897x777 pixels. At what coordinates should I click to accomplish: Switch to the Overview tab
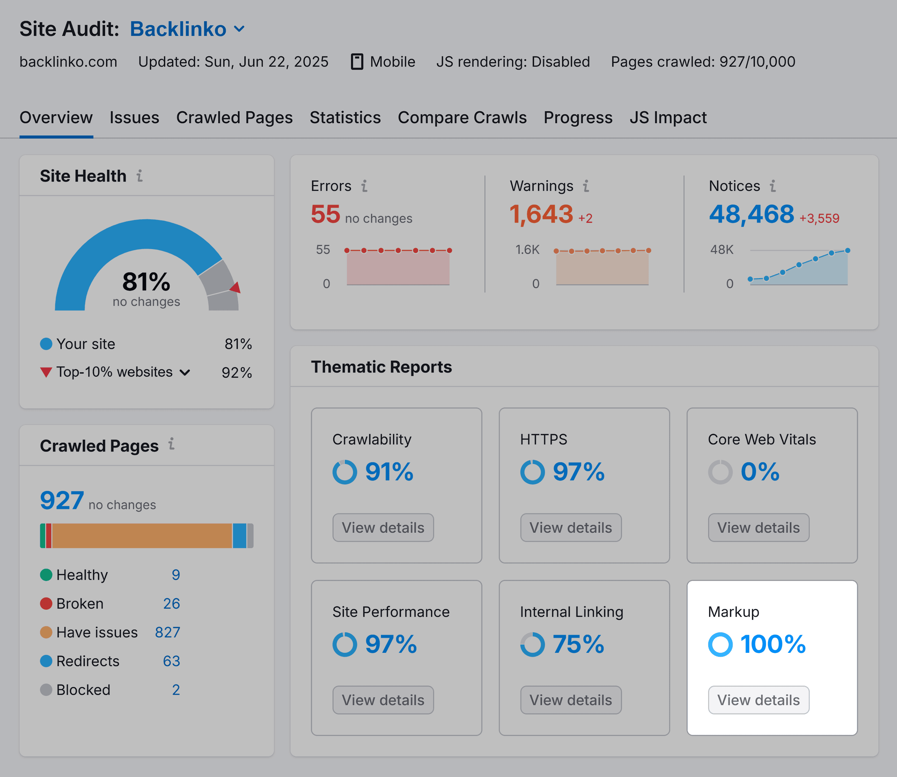pyautogui.click(x=56, y=117)
